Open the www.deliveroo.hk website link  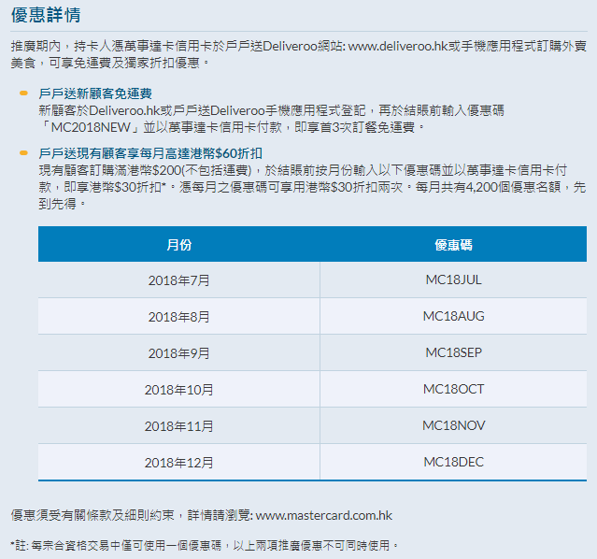click(x=397, y=46)
